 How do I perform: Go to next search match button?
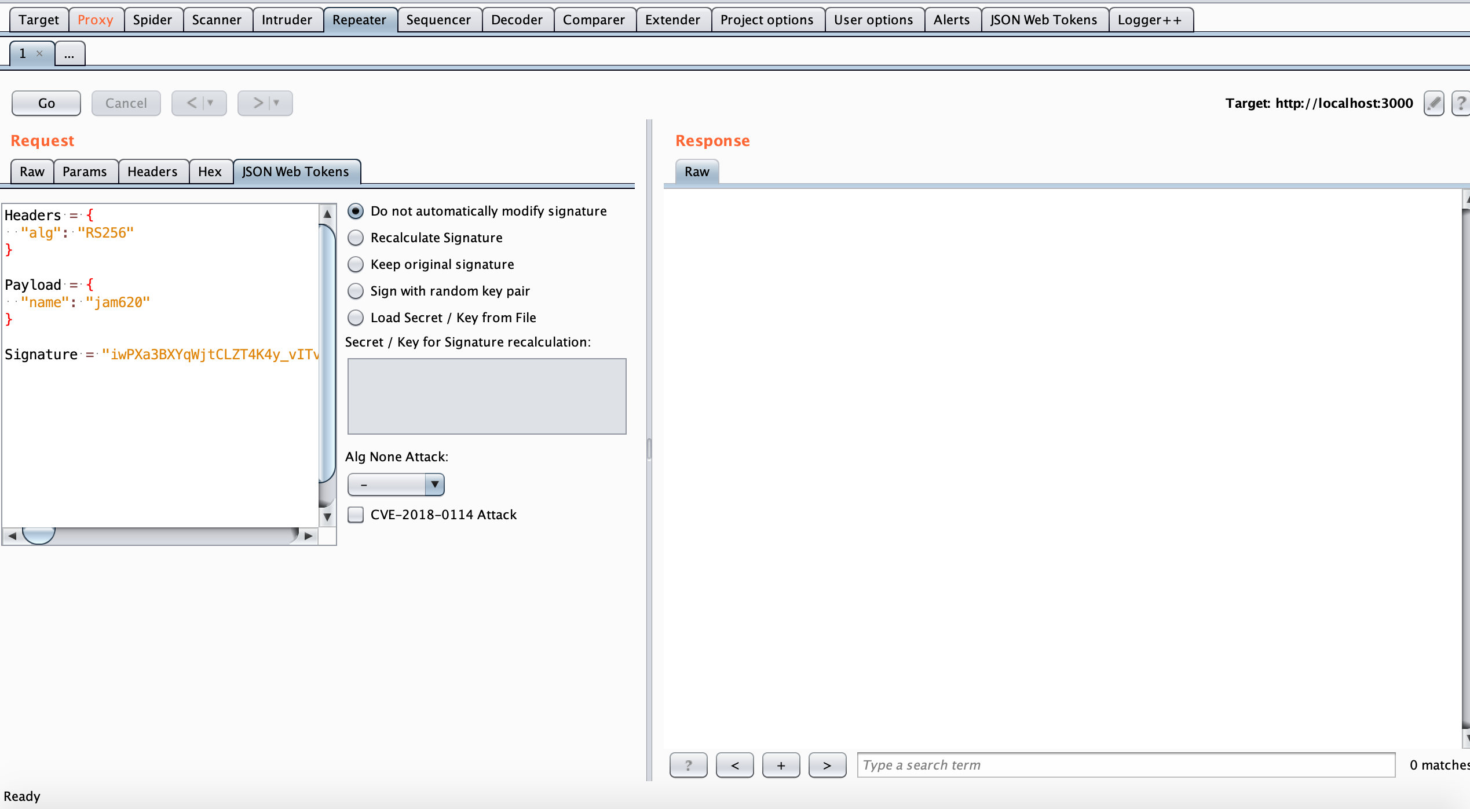827,765
